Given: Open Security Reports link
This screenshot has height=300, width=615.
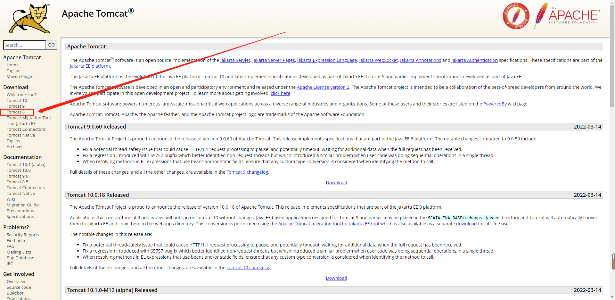Looking at the screenshot, I should pos(23,235).
